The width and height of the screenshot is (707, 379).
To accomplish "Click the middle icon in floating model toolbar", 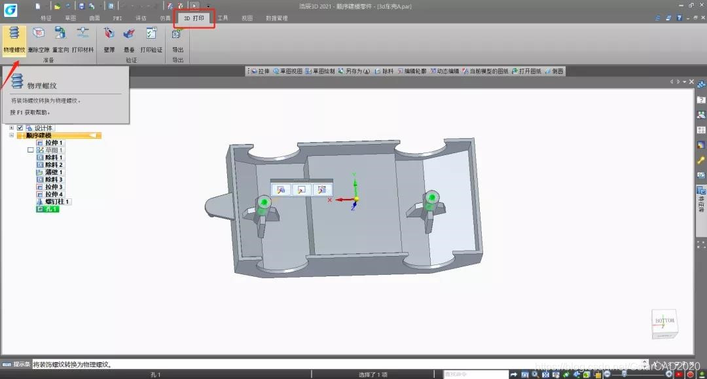I will [301, 190].
